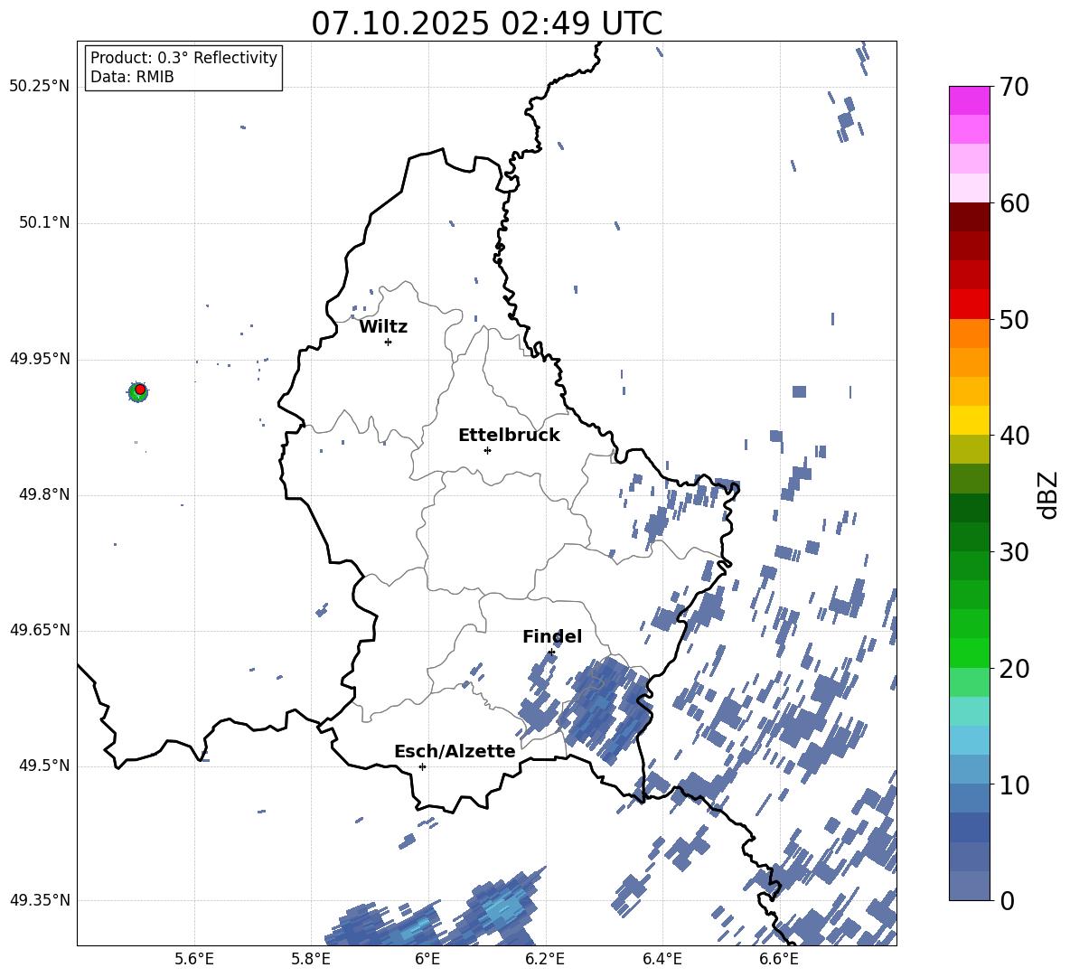Viewport: 1070px width, 977px height.
Task: Pick the magenta swatch at top of colorbar
Action: (969, 100)
